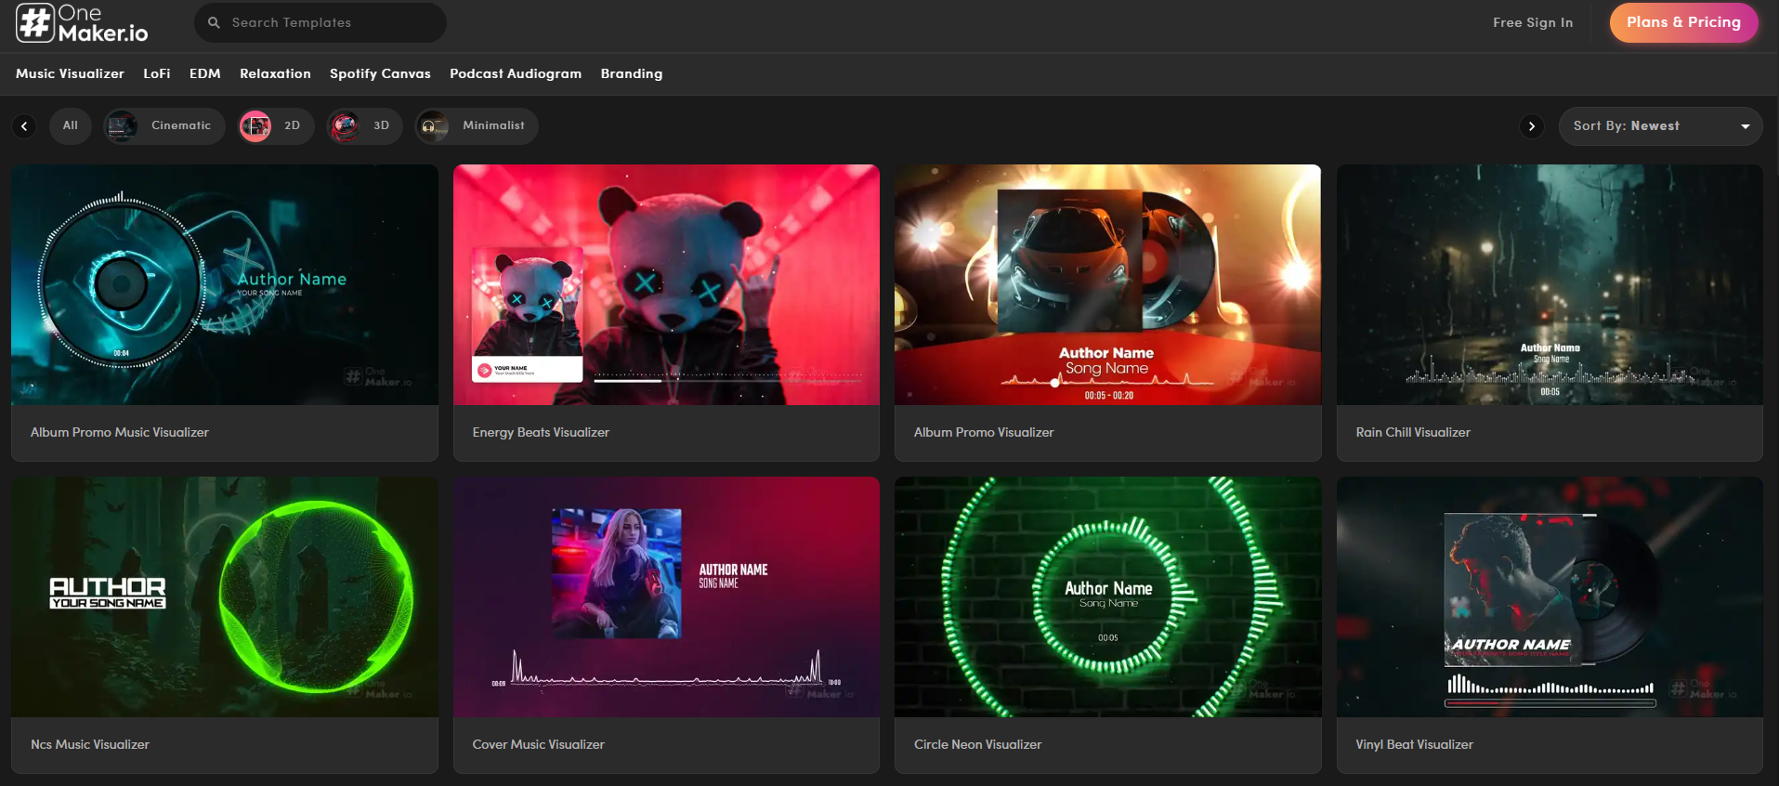Click the Vinyl Beat Visualizer title

[x=1415, y=744]
